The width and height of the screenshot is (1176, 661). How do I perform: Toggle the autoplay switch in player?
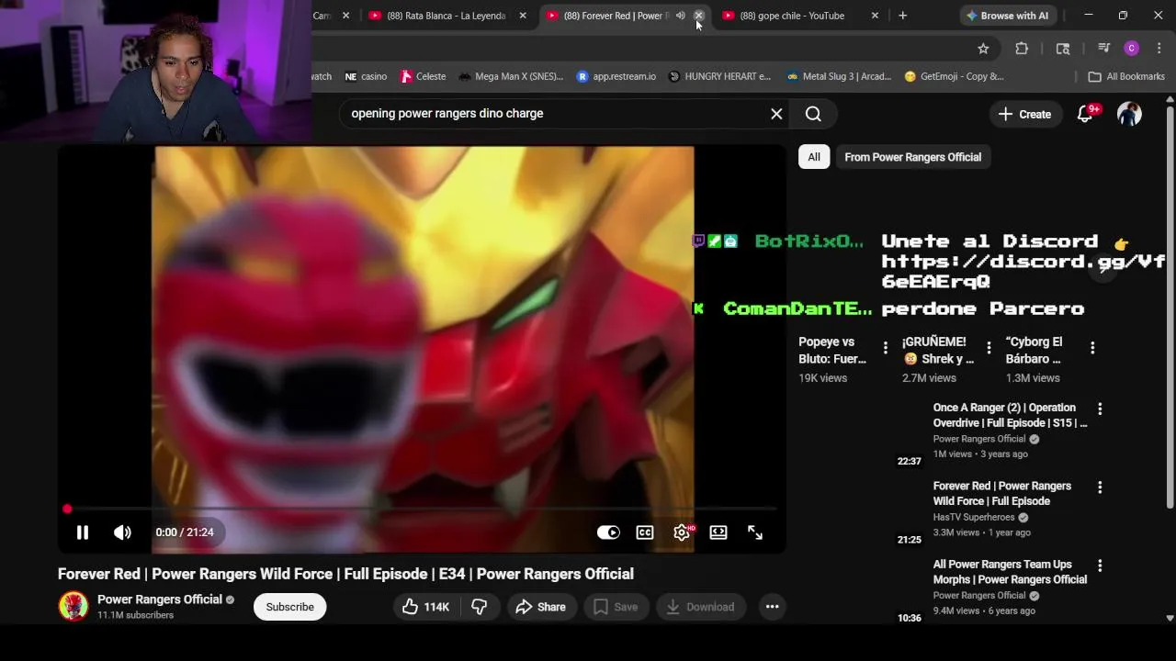(x=608, y=532)
